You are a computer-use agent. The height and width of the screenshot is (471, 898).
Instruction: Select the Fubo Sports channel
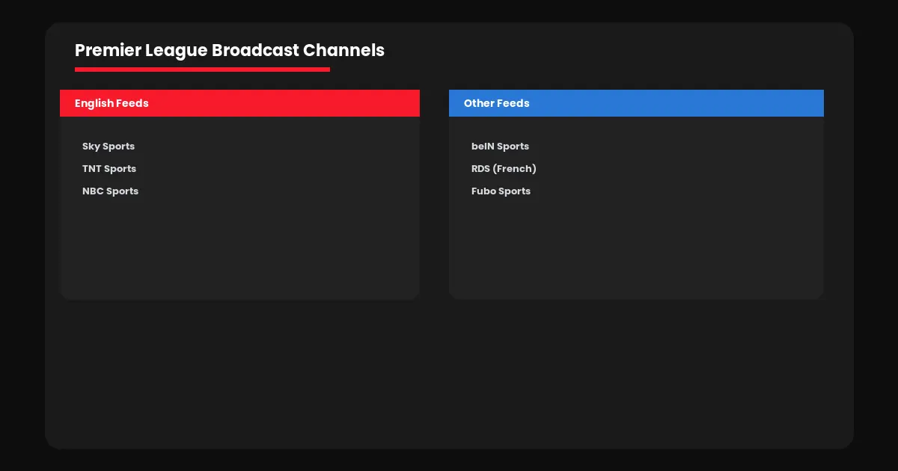coord(501,191)
